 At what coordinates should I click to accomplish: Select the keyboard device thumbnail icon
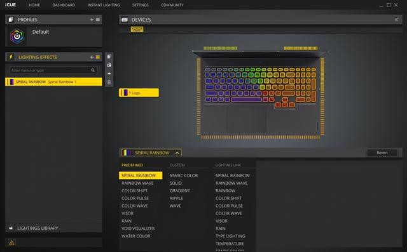137,29
